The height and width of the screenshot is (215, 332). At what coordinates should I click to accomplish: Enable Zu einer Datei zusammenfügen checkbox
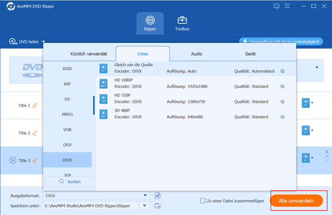pyautogui.click(x=203, y=201)
